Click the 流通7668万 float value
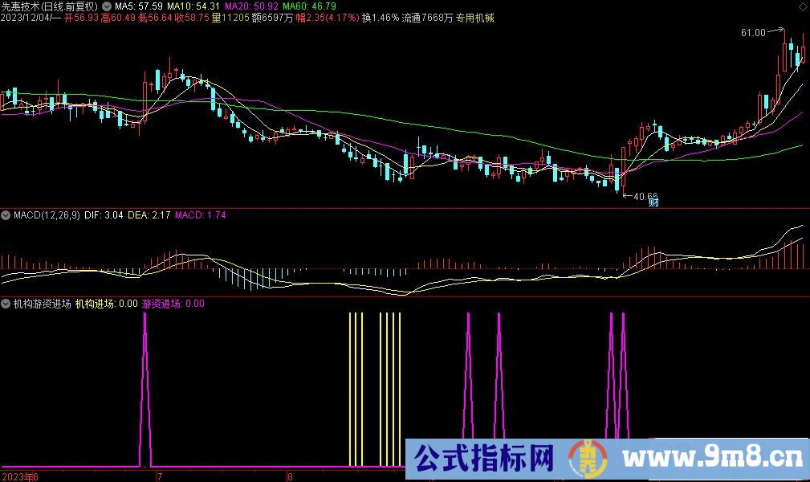This screenshot has width=810, height=482. point(427,18)
